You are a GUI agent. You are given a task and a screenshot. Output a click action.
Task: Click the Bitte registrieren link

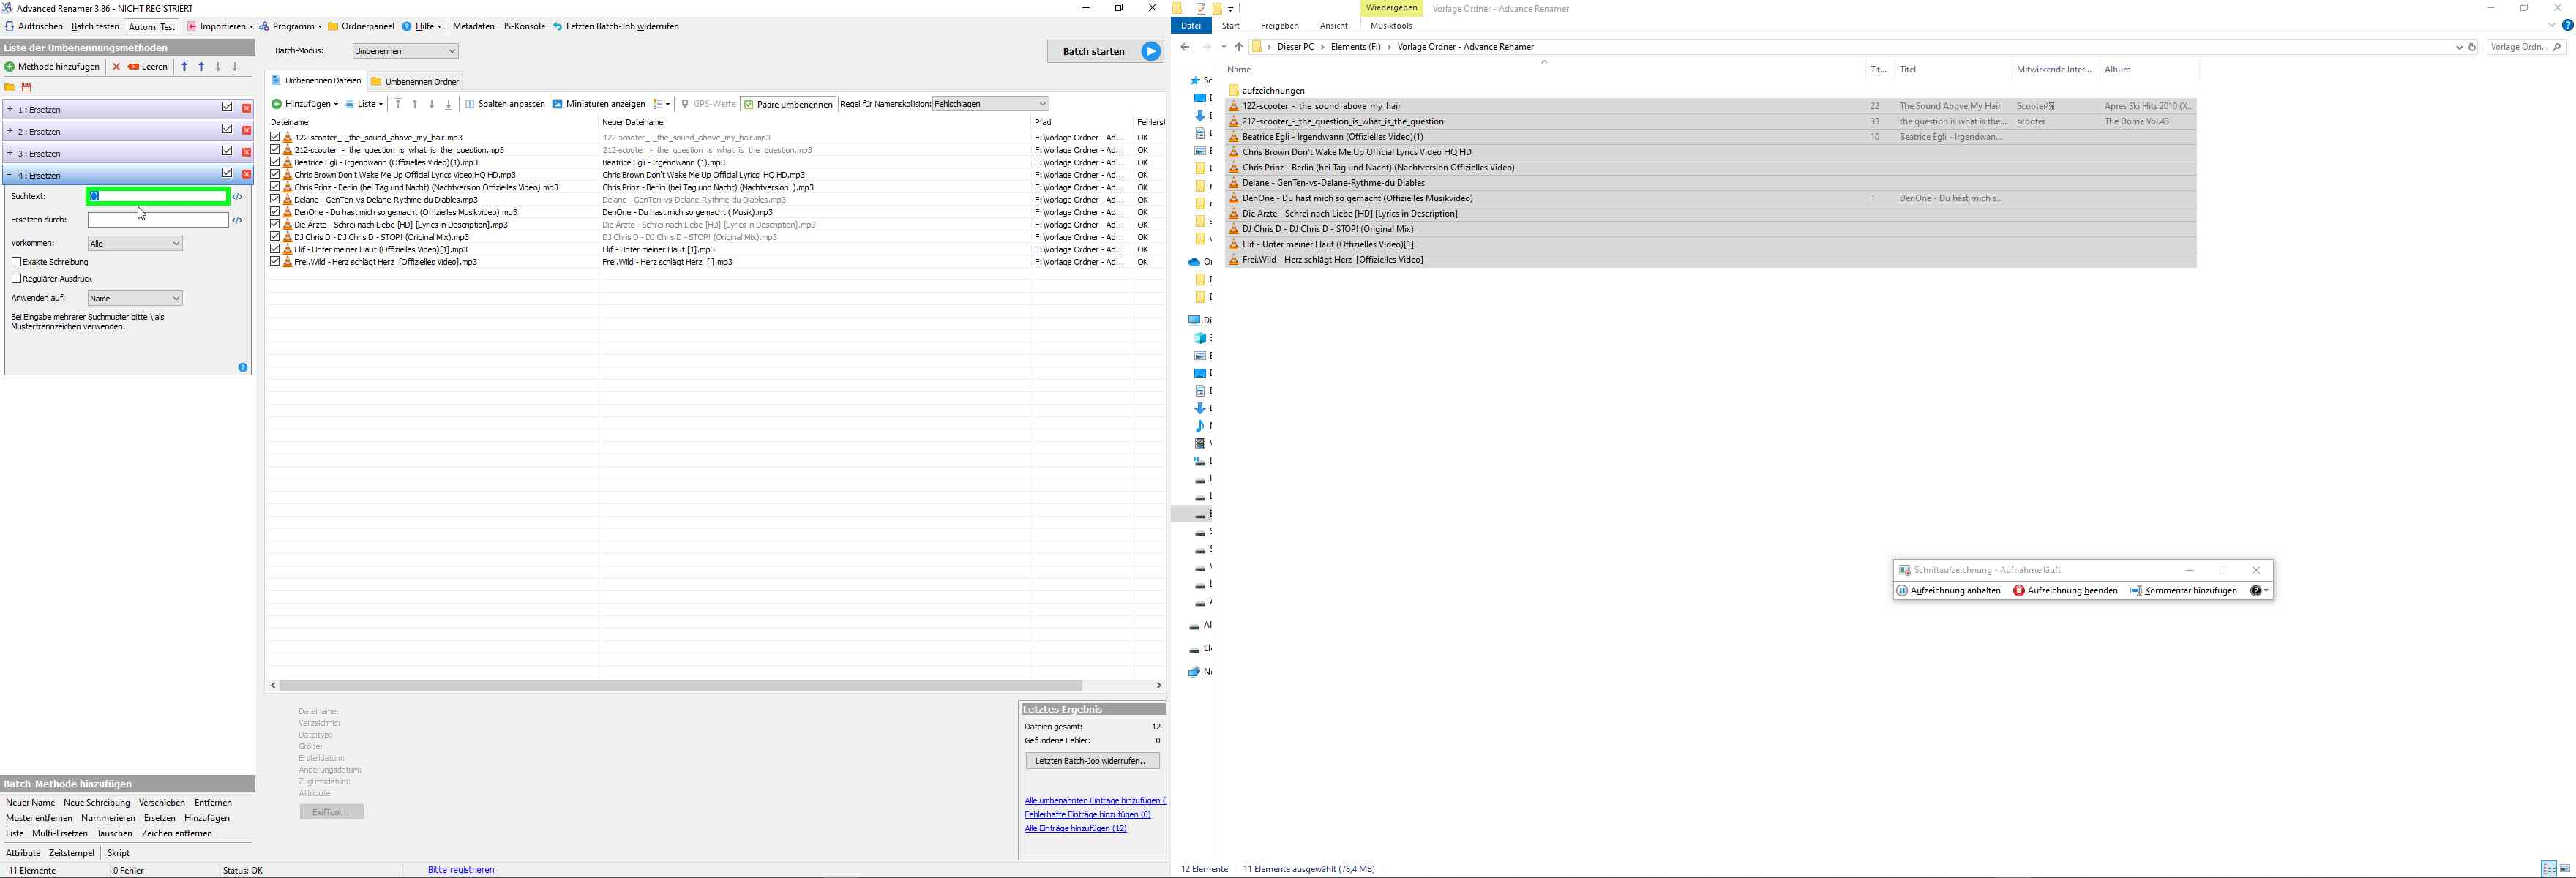click(x=461, y=870)
